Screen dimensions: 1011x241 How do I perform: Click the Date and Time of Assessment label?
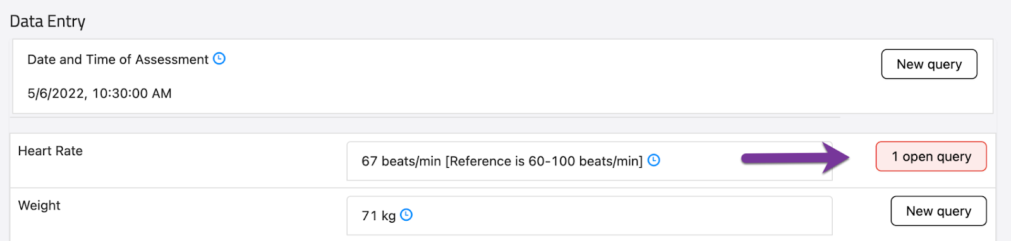(118, 59)
